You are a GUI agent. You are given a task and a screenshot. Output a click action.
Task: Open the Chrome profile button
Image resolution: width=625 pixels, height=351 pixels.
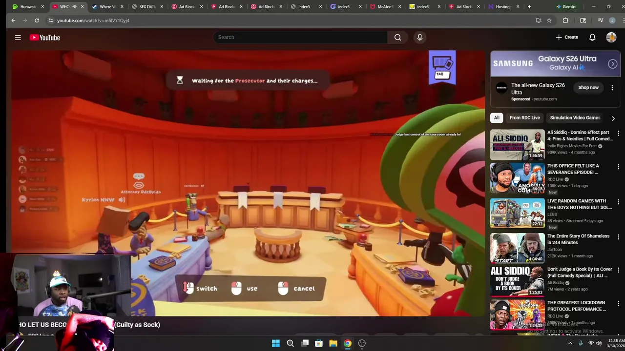[612, 20]
